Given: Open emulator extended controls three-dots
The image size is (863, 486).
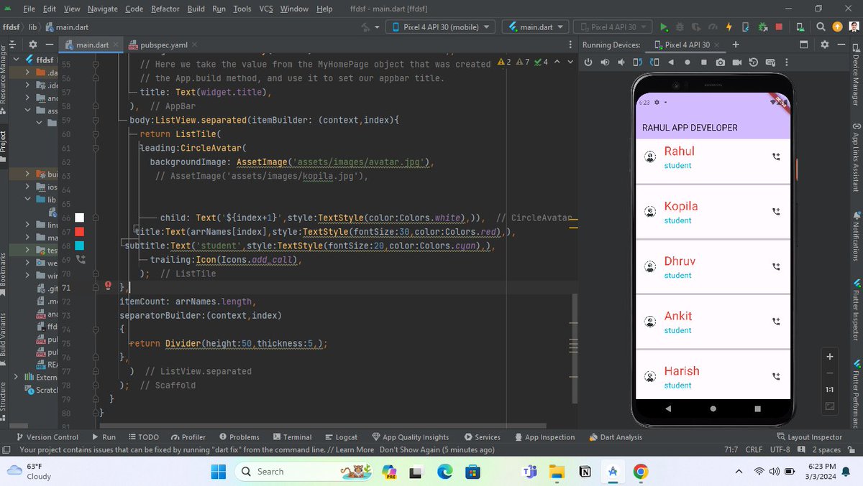Looking at the screenshot, I should pyautogui.click(x=785, y=62).
